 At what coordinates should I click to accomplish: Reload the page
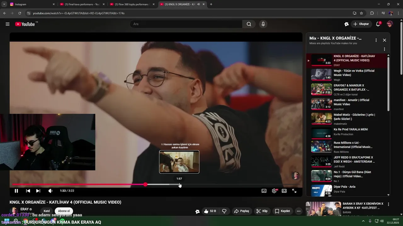(x=20, y=13)
